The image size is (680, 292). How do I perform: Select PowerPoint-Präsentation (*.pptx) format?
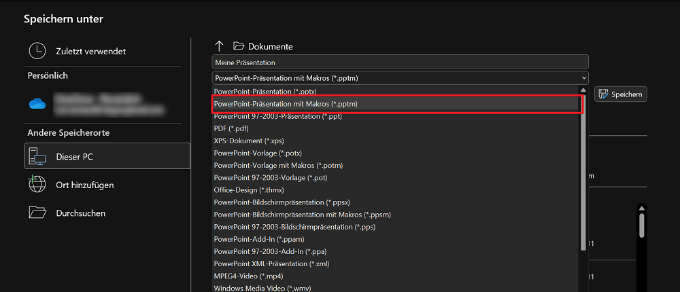pos(396,92)
